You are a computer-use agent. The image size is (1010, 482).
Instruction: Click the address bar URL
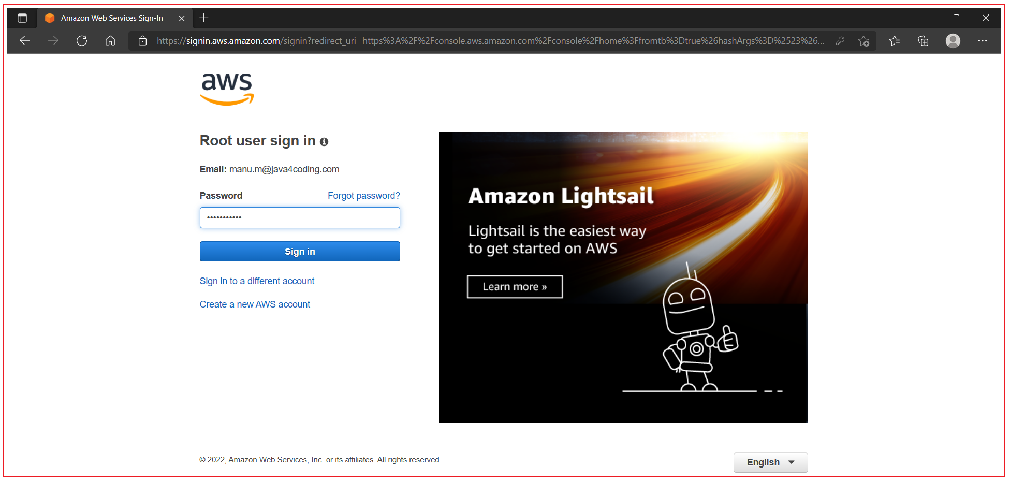point(490,41)
